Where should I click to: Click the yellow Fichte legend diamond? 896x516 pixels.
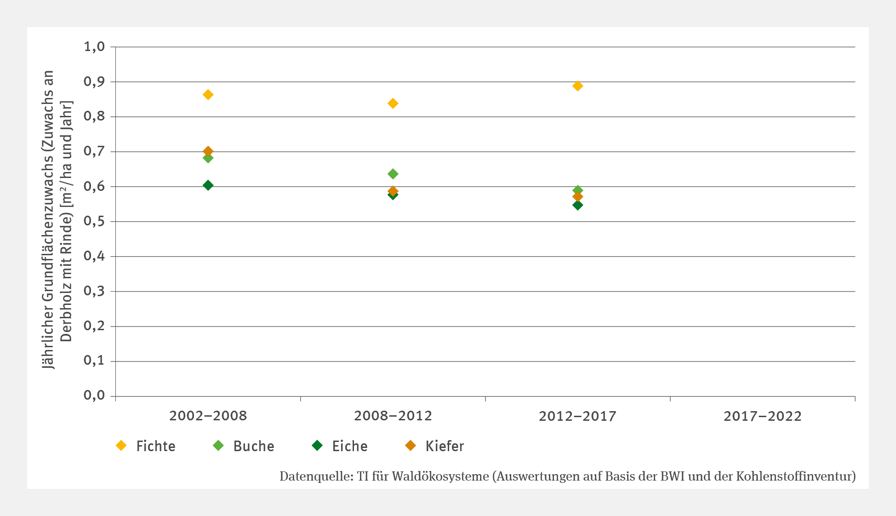pos(121,446)
